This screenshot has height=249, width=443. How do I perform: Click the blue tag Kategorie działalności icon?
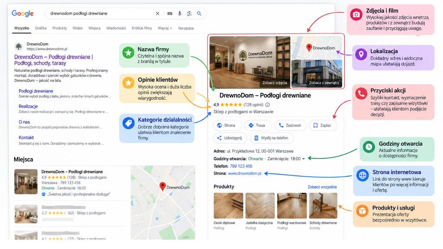(x=128, y=123)
